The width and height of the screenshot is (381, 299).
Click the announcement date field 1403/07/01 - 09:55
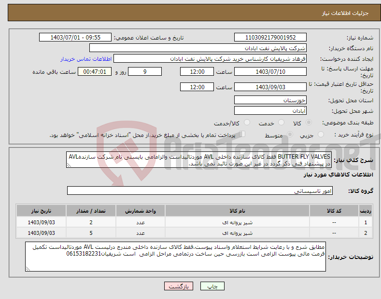pos(75,38)
